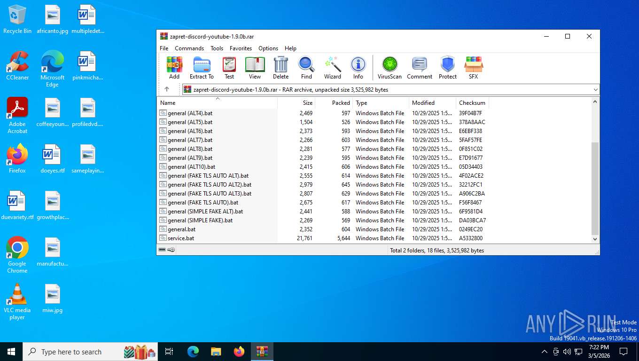Open the Options menu
Screen dimensions: 639x361
[268, 48]
